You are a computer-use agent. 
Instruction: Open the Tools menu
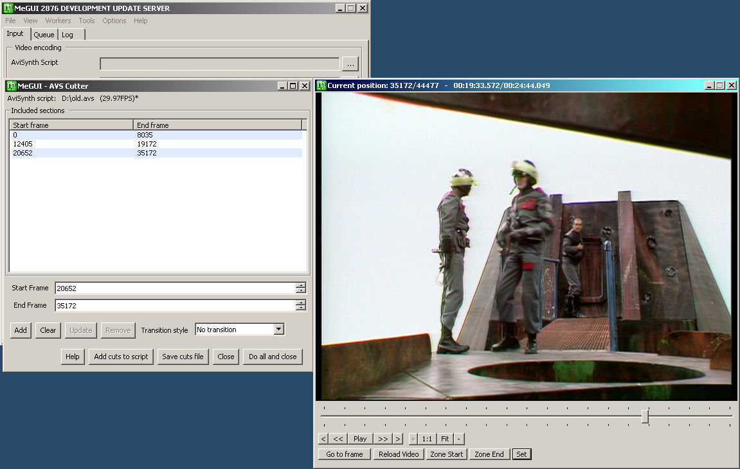coord(86,21)
